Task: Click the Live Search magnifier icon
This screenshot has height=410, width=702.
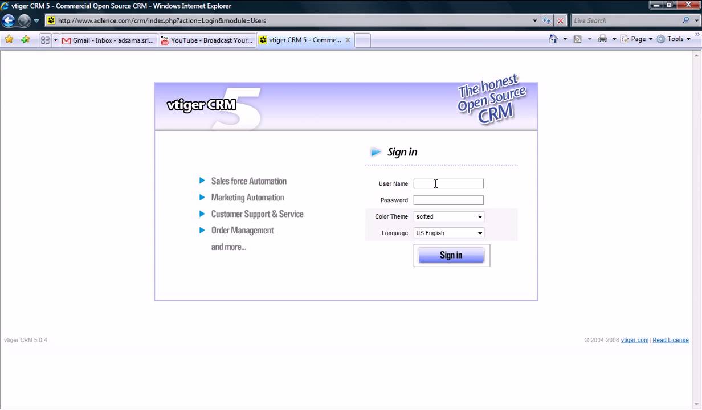Action: pyautogui.click(x=686, y=20)
